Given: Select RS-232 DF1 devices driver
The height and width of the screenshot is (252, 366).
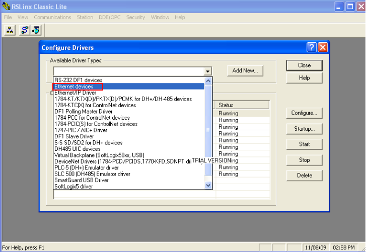Looking at the screenshot, I should (129, 80).
